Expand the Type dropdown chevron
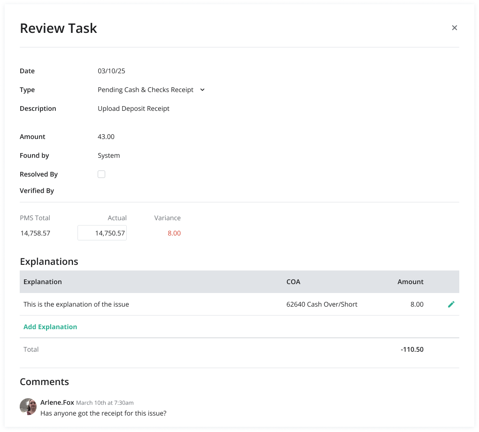 pos(202,90)
